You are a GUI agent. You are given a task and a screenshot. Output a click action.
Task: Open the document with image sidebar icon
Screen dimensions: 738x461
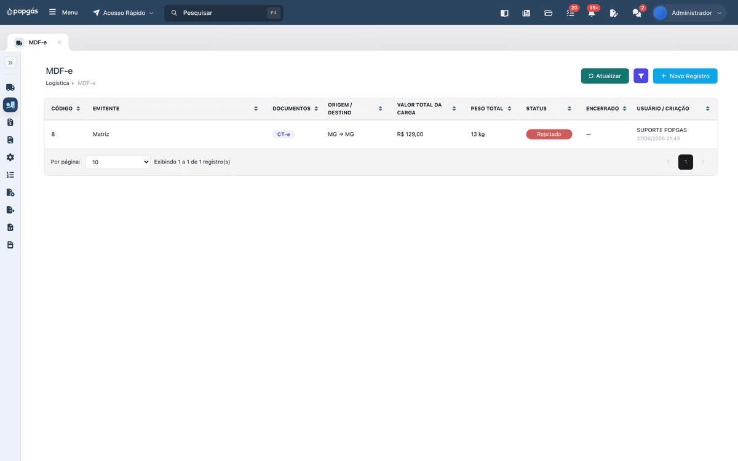click(x=10, y=140)
